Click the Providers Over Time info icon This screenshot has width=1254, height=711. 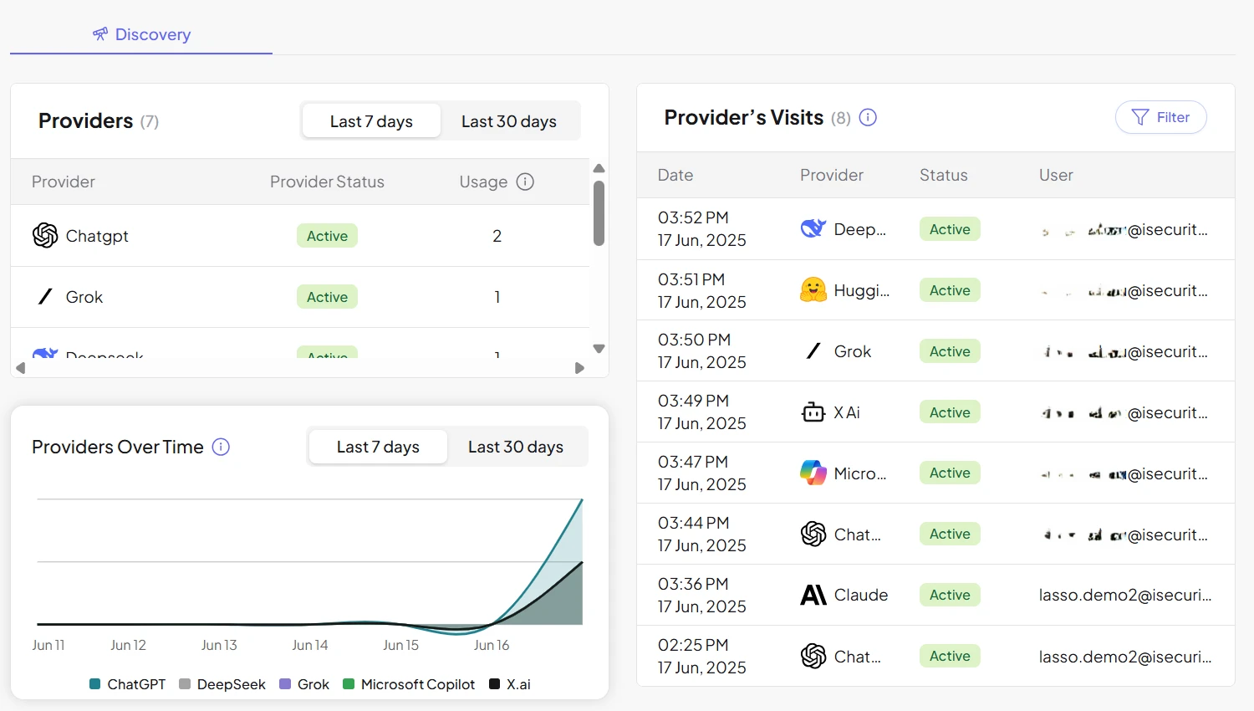[221, 447]
